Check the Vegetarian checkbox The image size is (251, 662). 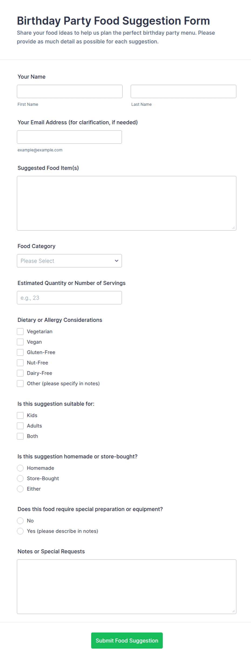point(20,331)
